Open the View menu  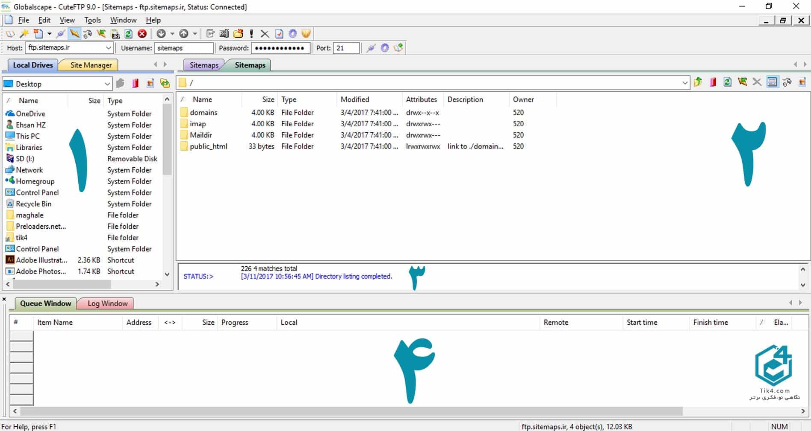pos(67,20)
